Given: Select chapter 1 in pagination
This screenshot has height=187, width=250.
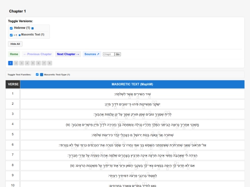Looking at the screenshot, I should tap(10, 63).
